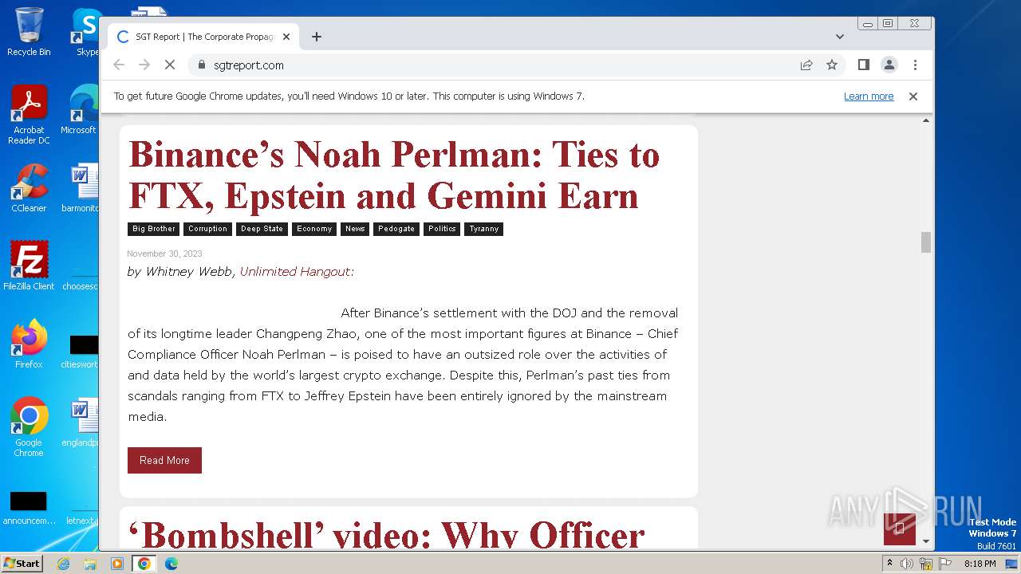Open the Unlimited Hangout link

pyautogui.click(x=297, y=272)
